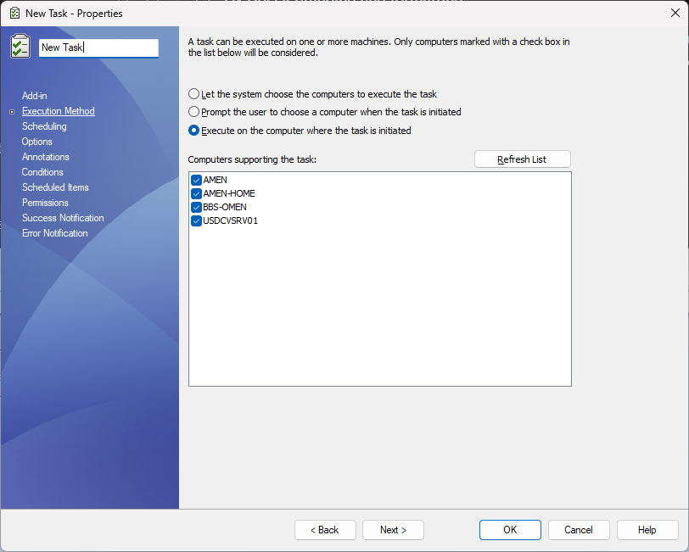689x552 pixels.
Task: Select the AMEN list entry text
Action: click(x=215, y=180)
